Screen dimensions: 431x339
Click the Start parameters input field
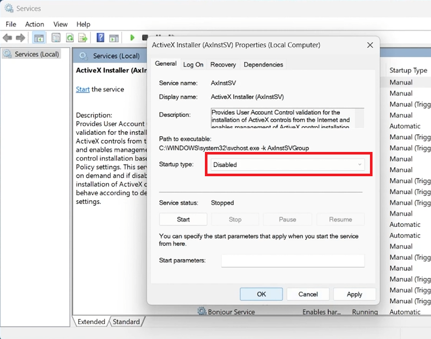(x=293, y=260)
